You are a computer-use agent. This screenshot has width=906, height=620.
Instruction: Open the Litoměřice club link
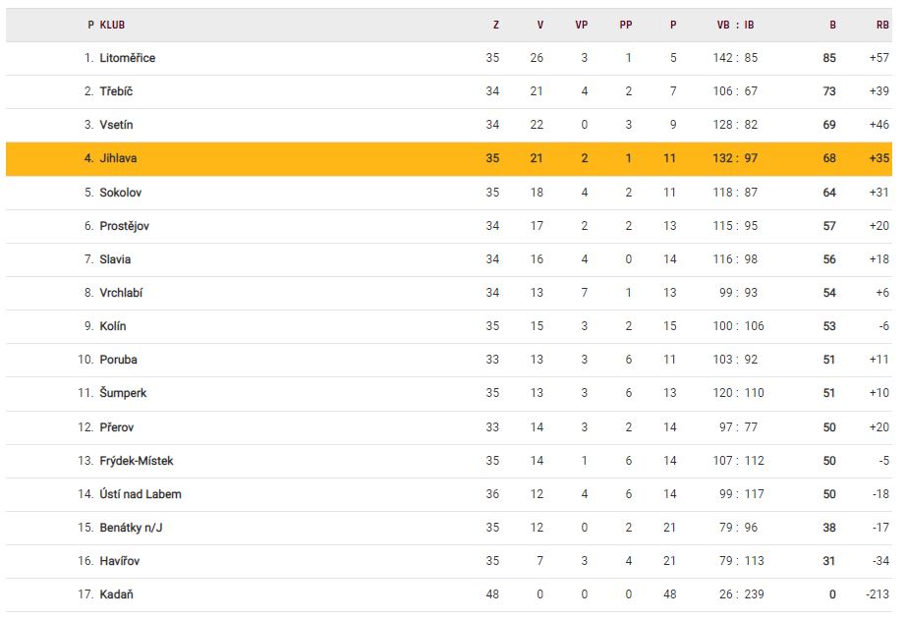[x=128, y=58]
